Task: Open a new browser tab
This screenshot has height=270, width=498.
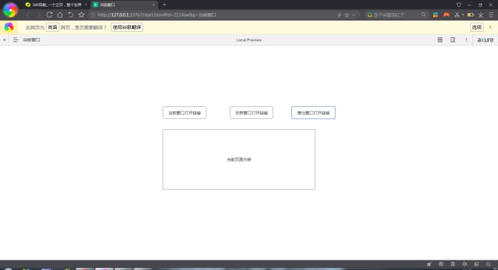Action: (x=164, y=5)
